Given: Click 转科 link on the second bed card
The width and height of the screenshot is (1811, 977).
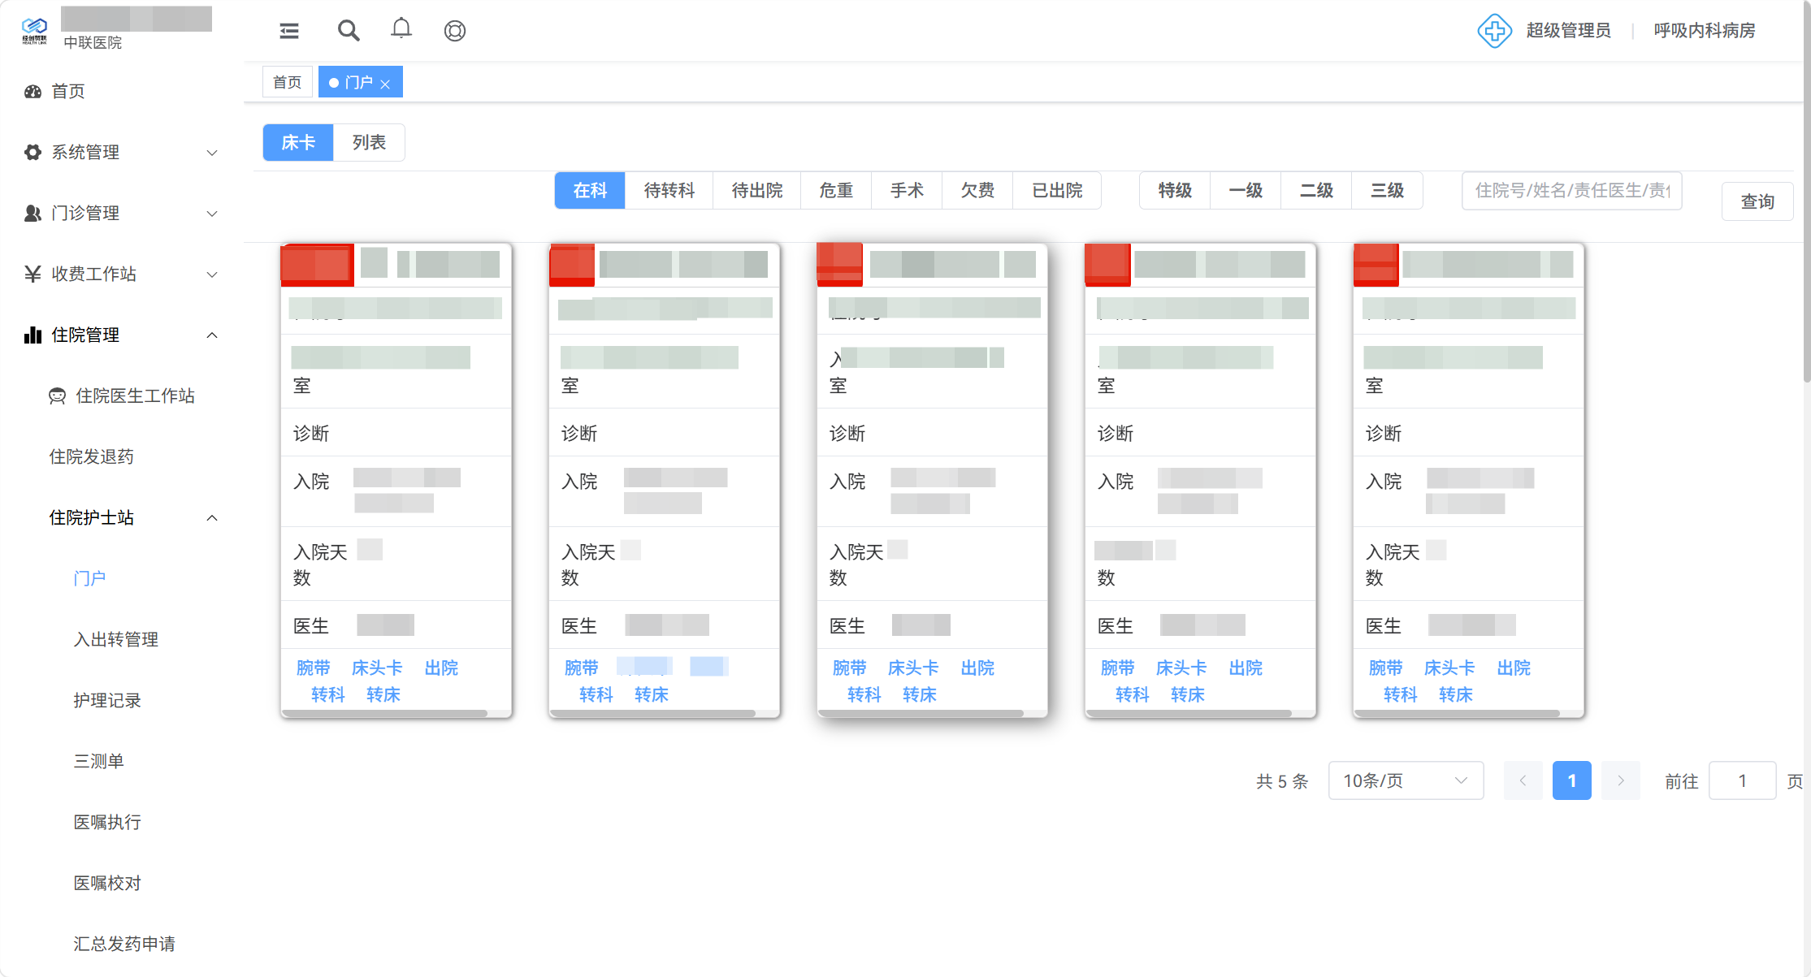Looking at the screenshot, I should [x=596, y=694].
